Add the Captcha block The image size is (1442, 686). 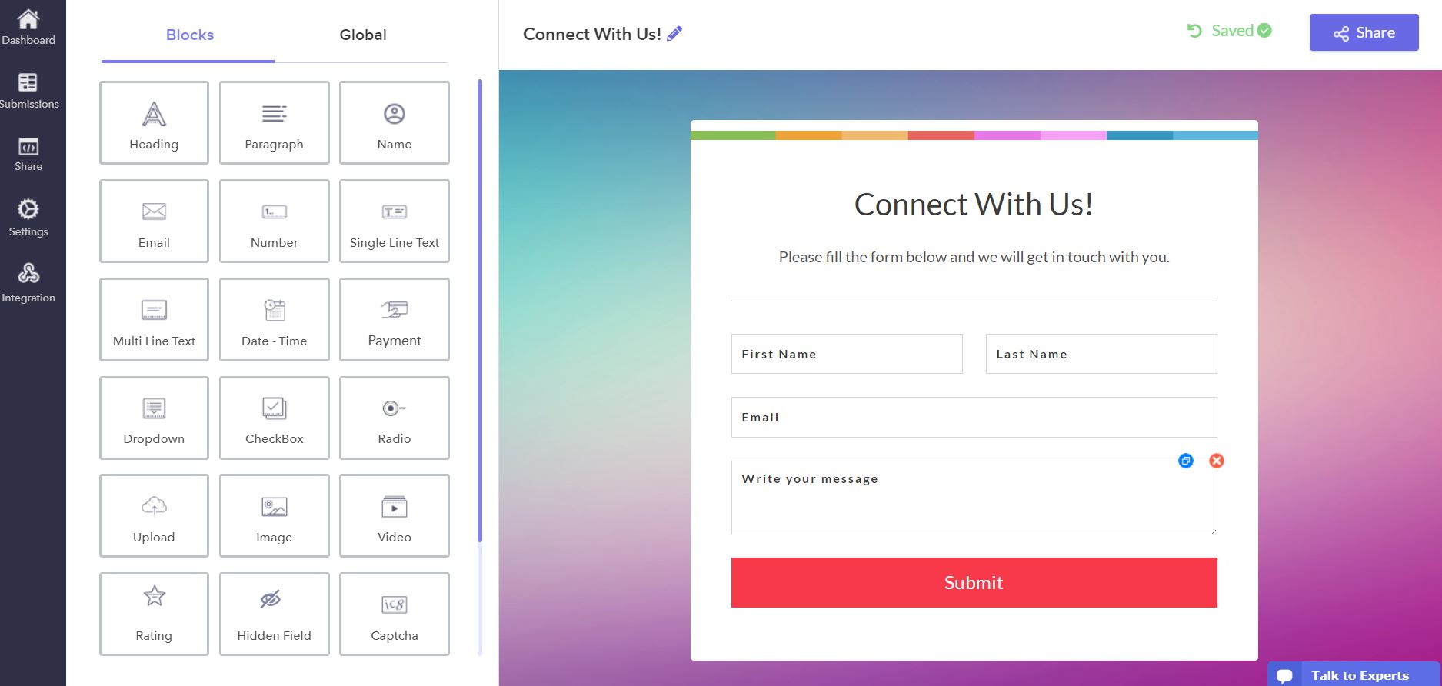click(x=395, y=614)
